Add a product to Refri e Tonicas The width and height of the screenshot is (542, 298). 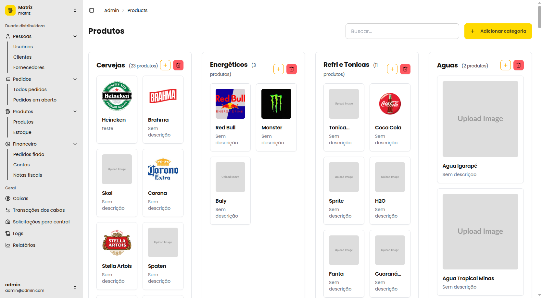pos(392,69)
